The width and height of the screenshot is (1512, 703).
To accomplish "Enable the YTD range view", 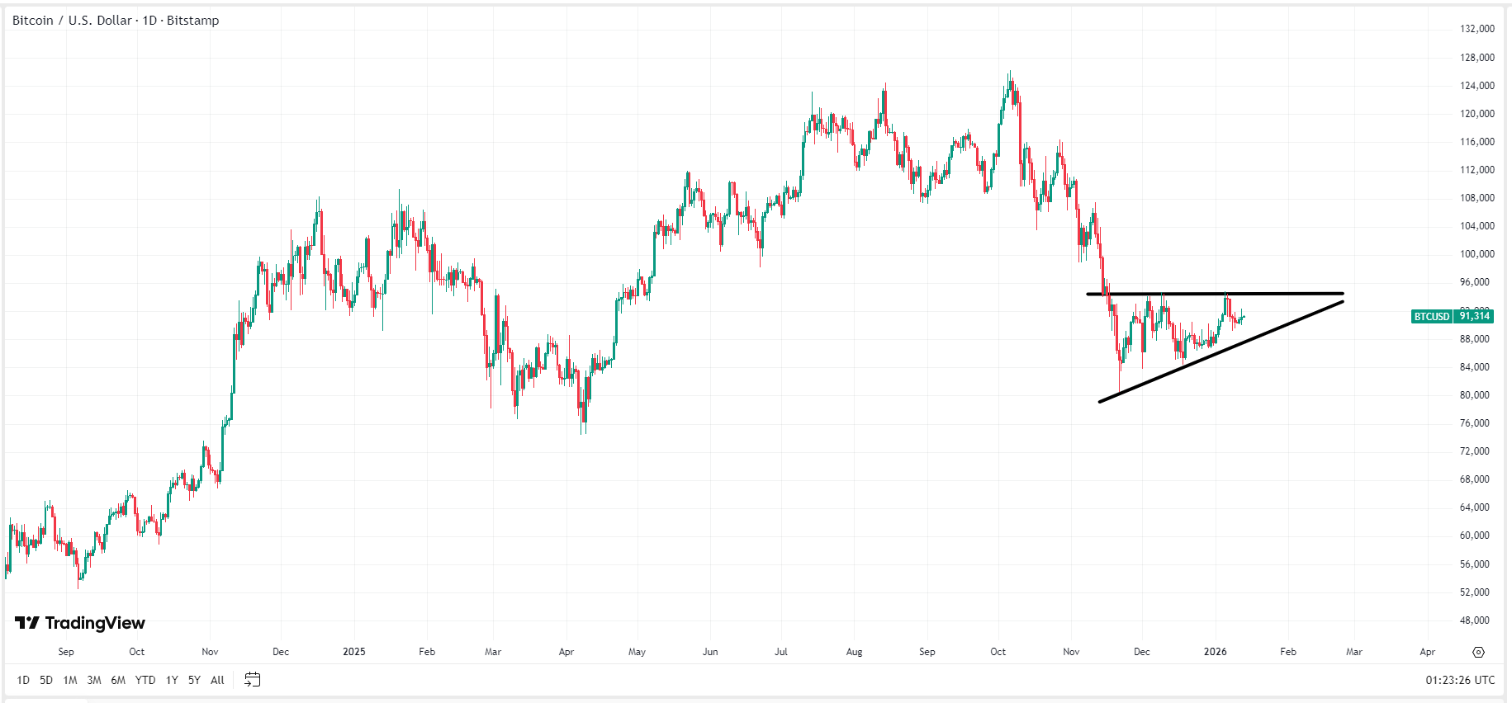I will click(145, 680).
